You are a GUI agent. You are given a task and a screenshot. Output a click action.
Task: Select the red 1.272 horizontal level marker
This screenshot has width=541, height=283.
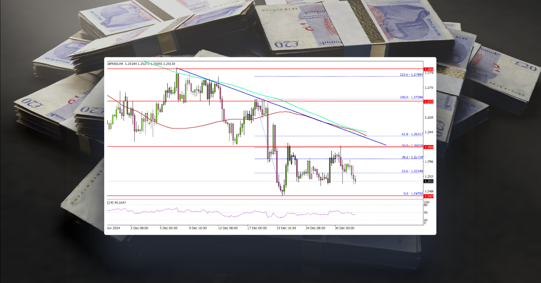tap(427, 103)
